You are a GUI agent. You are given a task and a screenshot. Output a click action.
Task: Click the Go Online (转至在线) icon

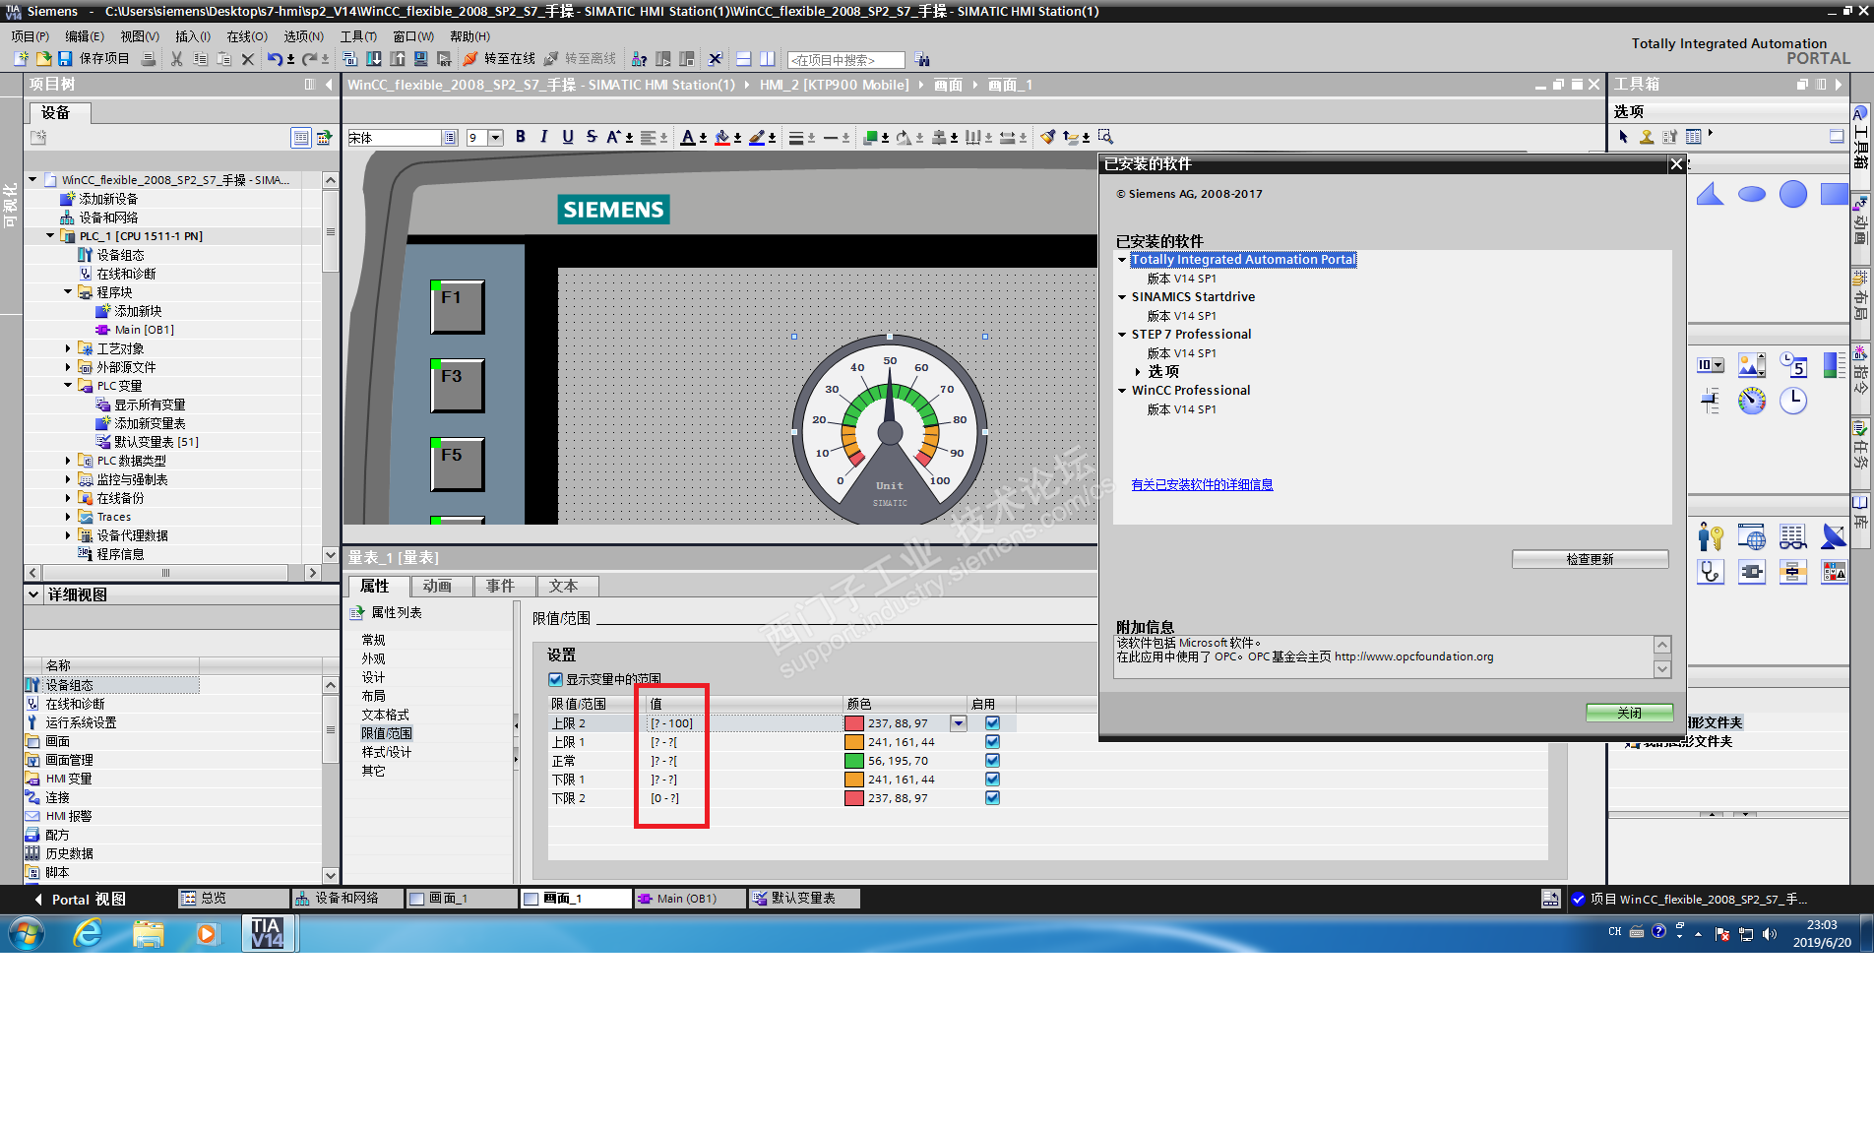(470, 59)
